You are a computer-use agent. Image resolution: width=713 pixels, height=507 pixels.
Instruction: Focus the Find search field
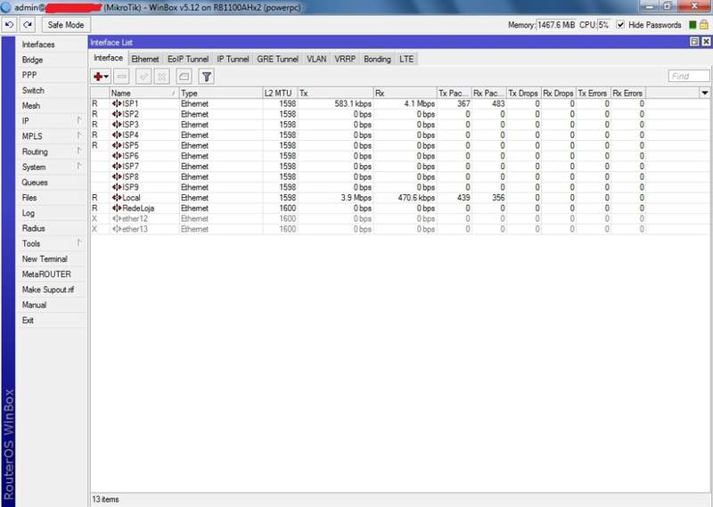pos(689,76)
